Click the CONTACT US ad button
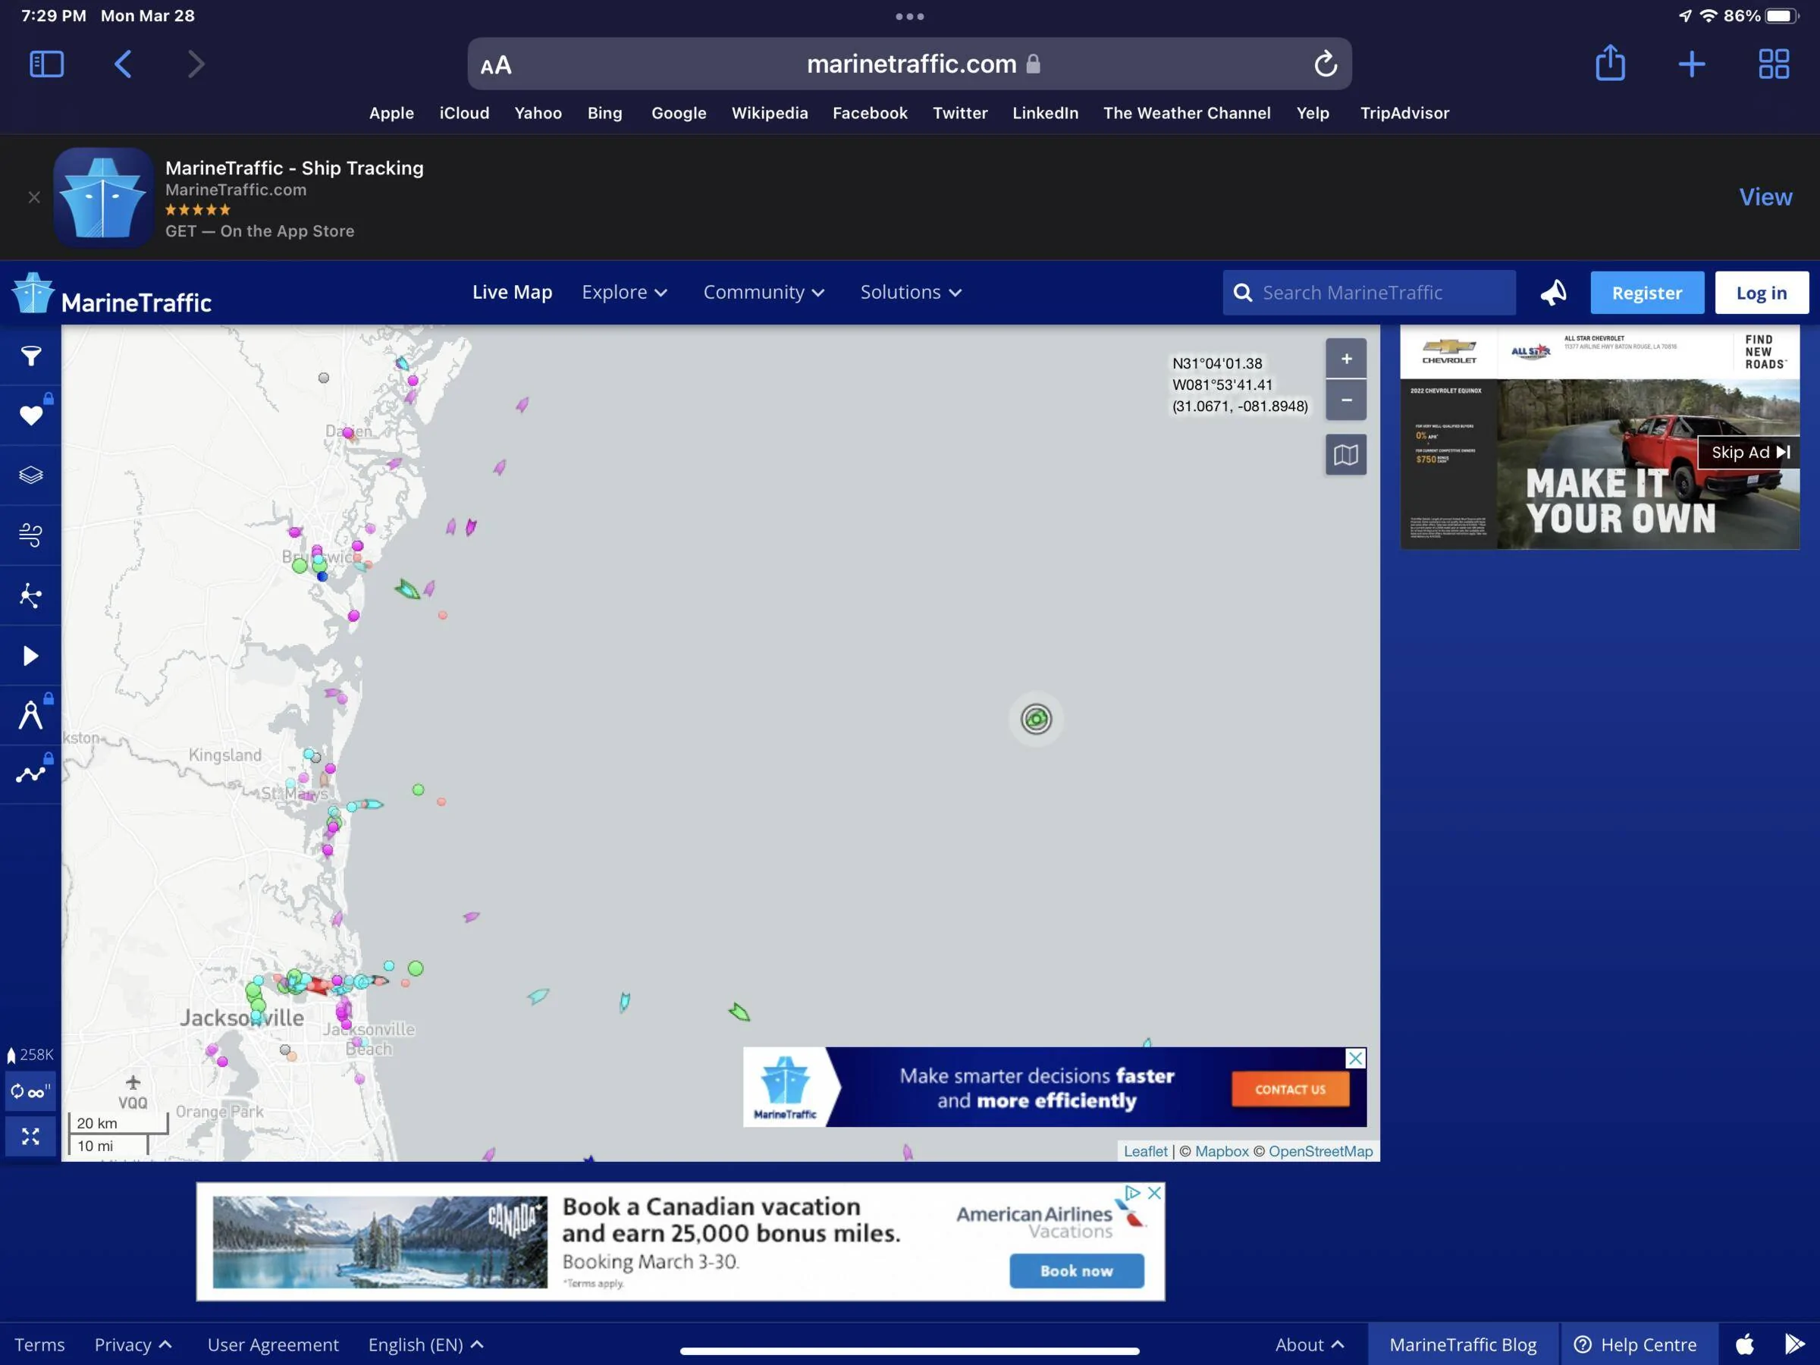Image resolution: width=1820 pixels, height=1365 pixels. click(1290, 1090)
